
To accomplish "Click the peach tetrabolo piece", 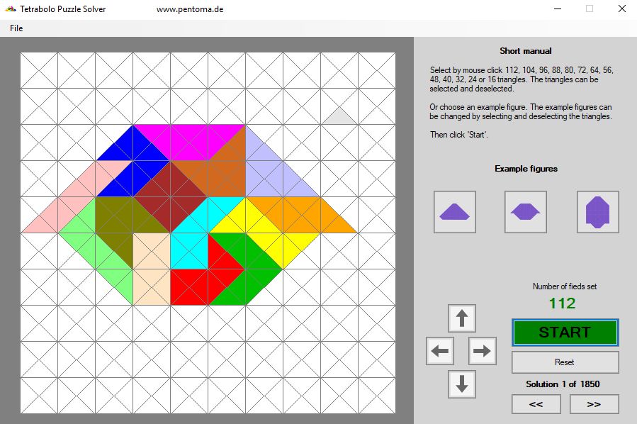I will (x=152, y=268).
